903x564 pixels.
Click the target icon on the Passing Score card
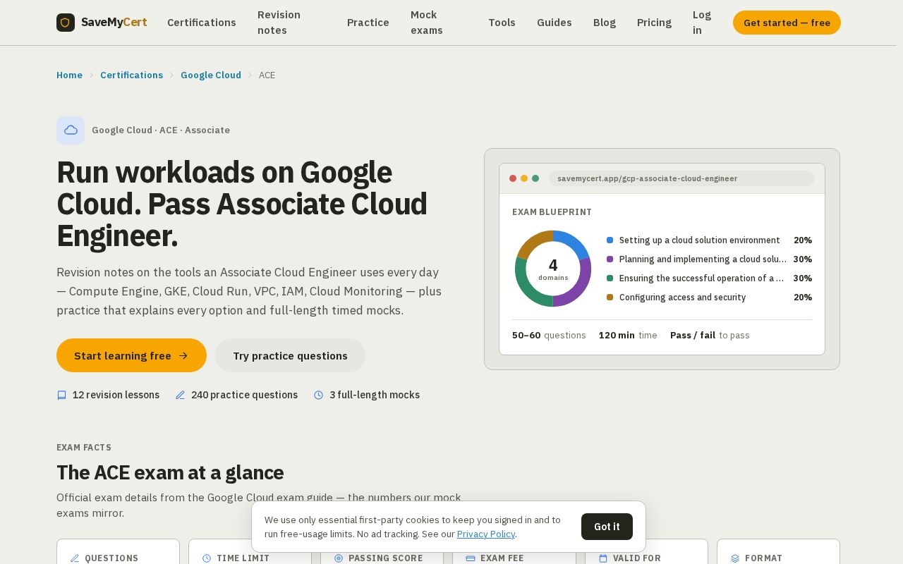[339, 558]
